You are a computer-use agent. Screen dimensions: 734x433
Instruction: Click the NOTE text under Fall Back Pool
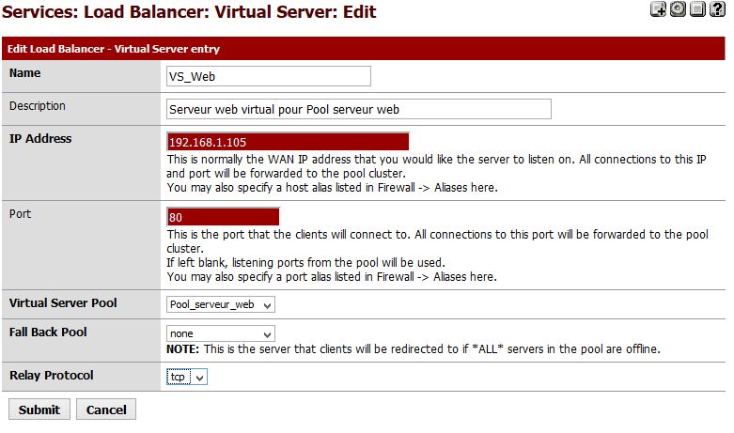(414, 349)
